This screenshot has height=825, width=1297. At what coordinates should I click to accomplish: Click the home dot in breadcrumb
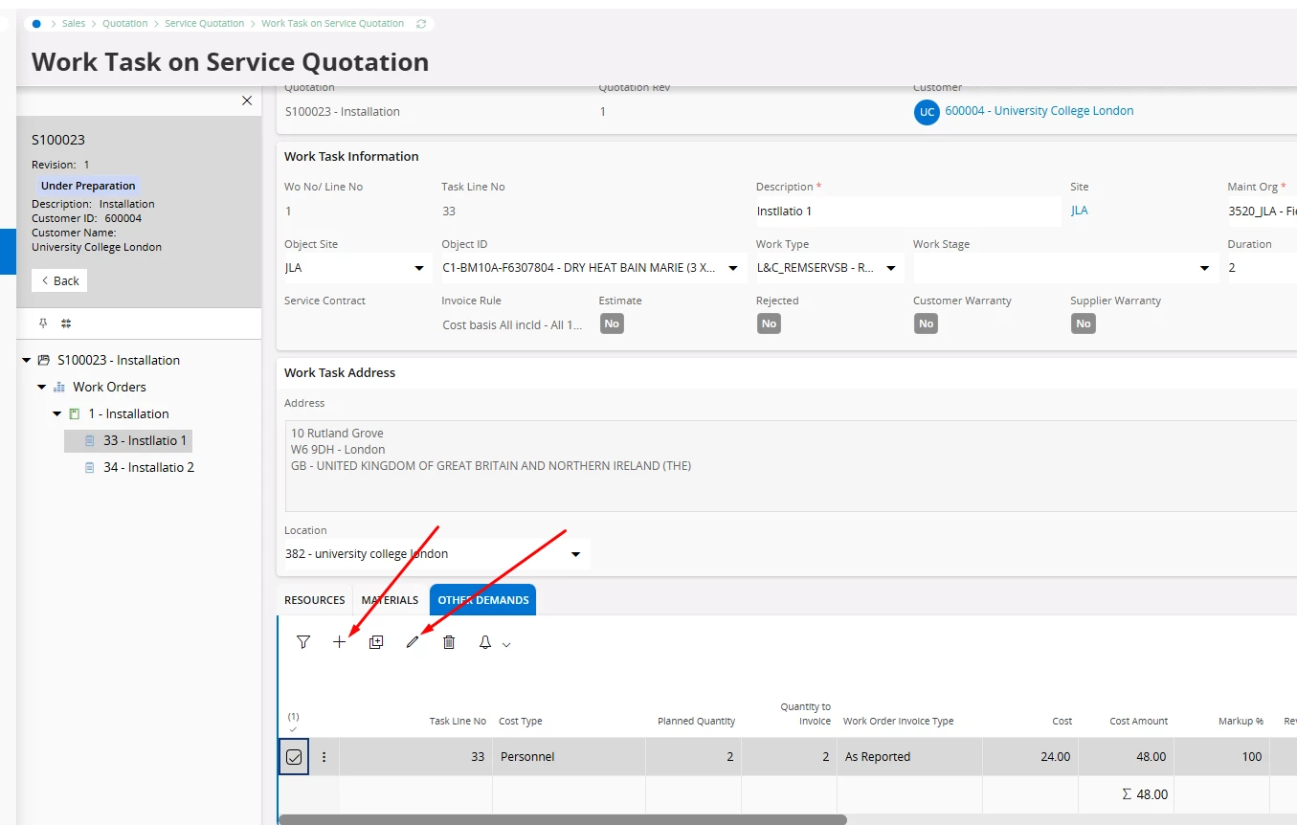(x=36, y=23)
